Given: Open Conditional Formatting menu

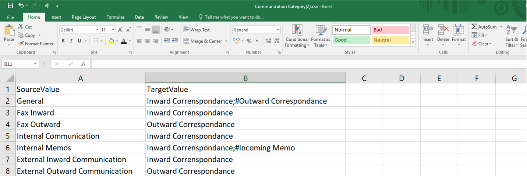Looking at the screenshot, I should [297, 36].
